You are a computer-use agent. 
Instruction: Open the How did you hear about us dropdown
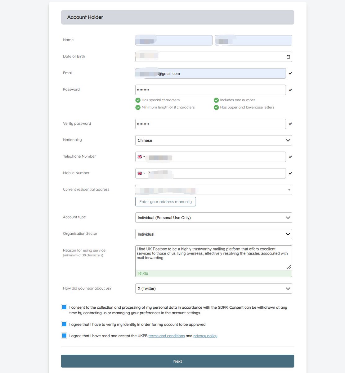[x=213, y=288]
